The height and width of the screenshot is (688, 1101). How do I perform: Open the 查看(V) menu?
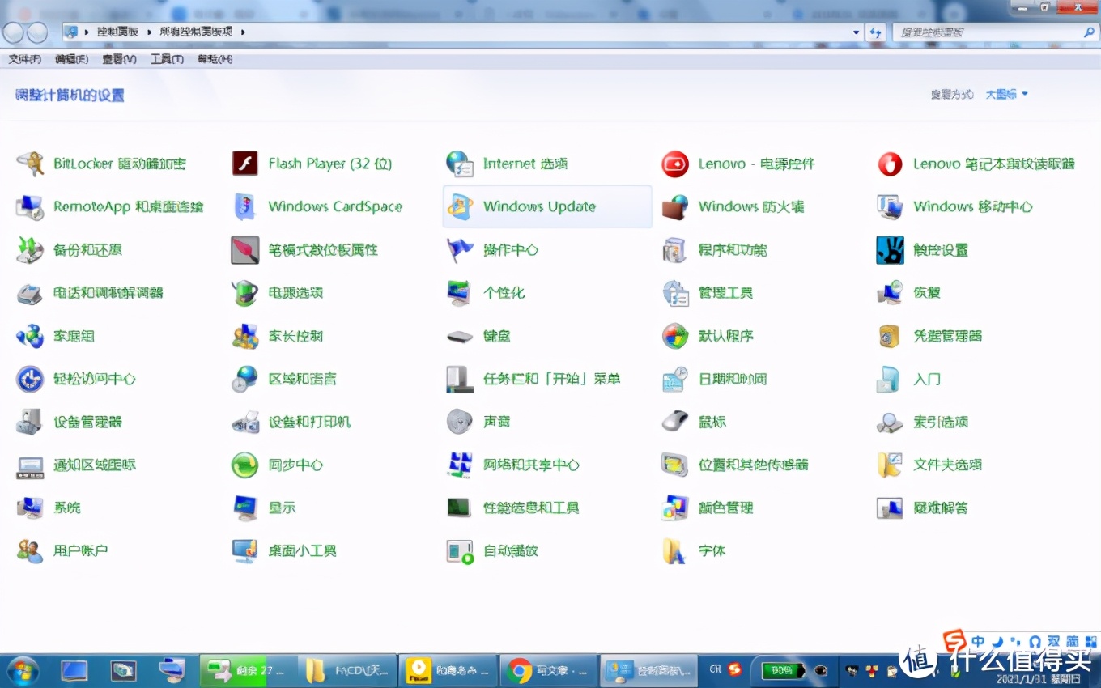118,58
